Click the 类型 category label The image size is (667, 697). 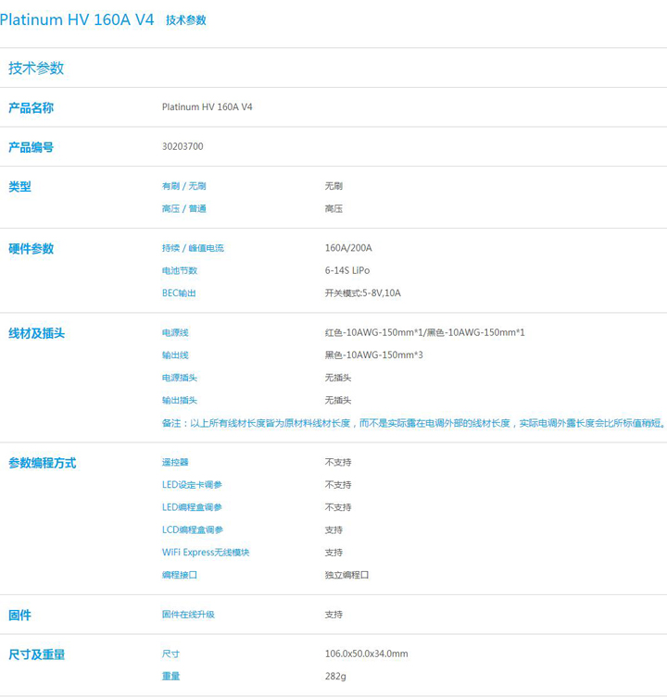(19, 186)
